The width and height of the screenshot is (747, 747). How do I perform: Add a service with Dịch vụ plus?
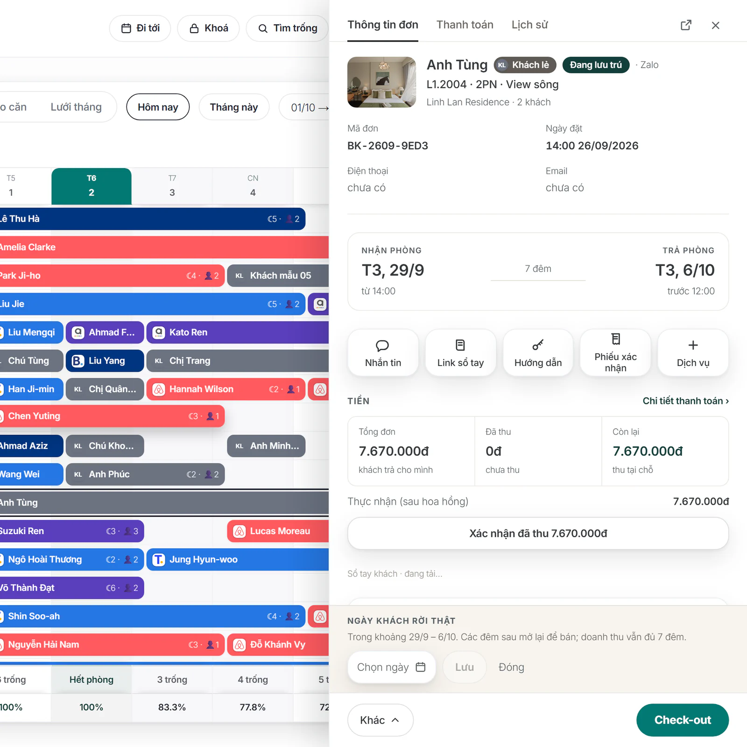(x=693, y=352)
